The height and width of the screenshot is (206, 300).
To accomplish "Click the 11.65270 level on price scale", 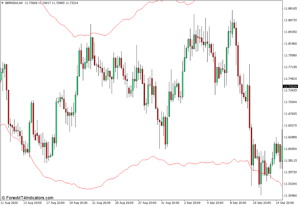I will (290, 125).
